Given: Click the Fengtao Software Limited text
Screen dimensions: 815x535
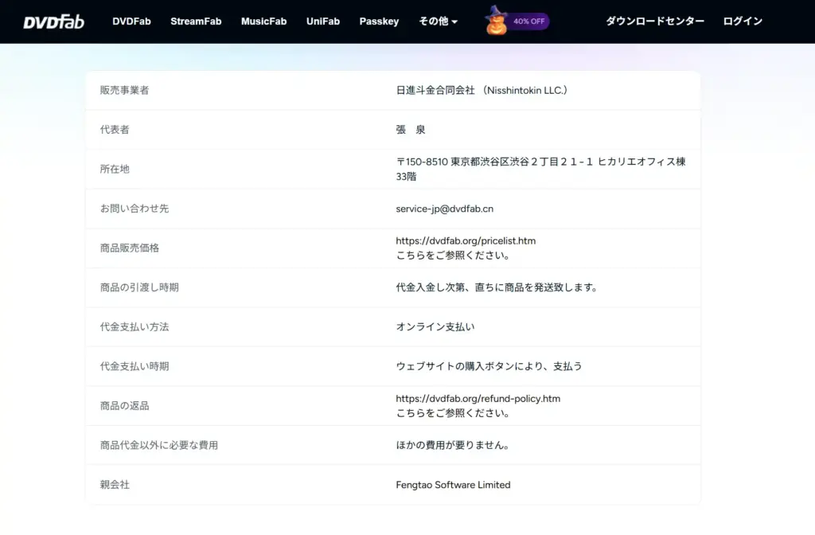Looking at the screenshot, I should coord(452,484).
